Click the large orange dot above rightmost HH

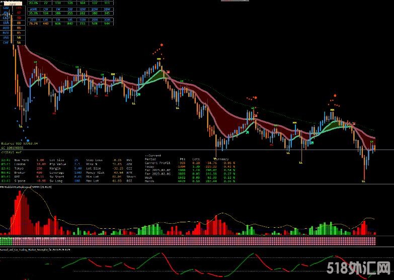[x=335, y=95]
